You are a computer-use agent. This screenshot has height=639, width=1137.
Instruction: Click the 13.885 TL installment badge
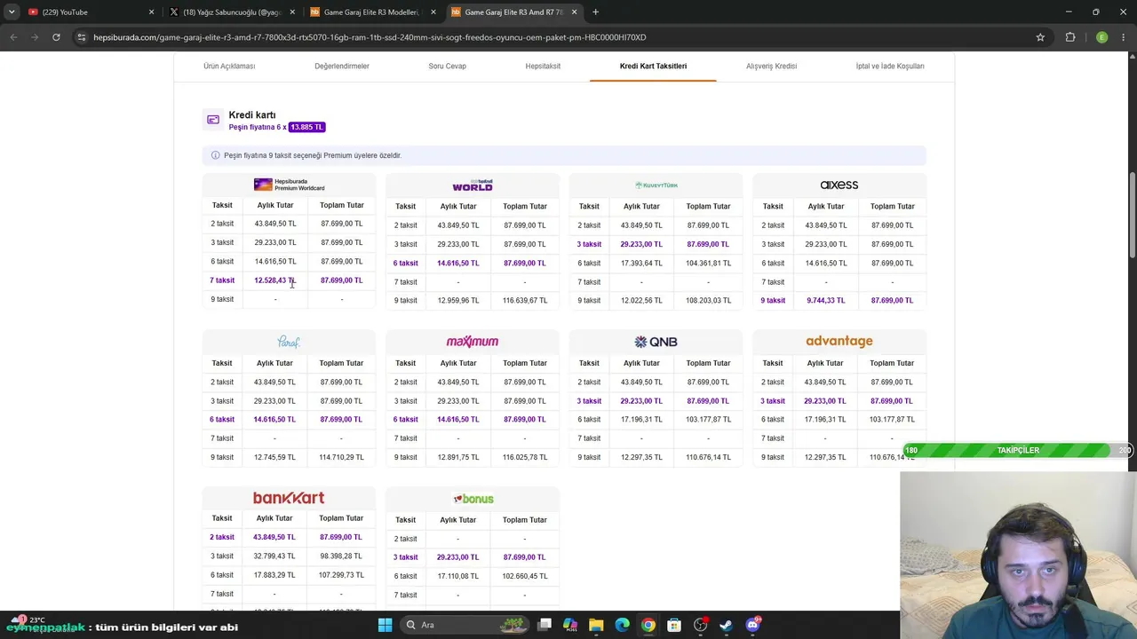click(x=306, y=127)
